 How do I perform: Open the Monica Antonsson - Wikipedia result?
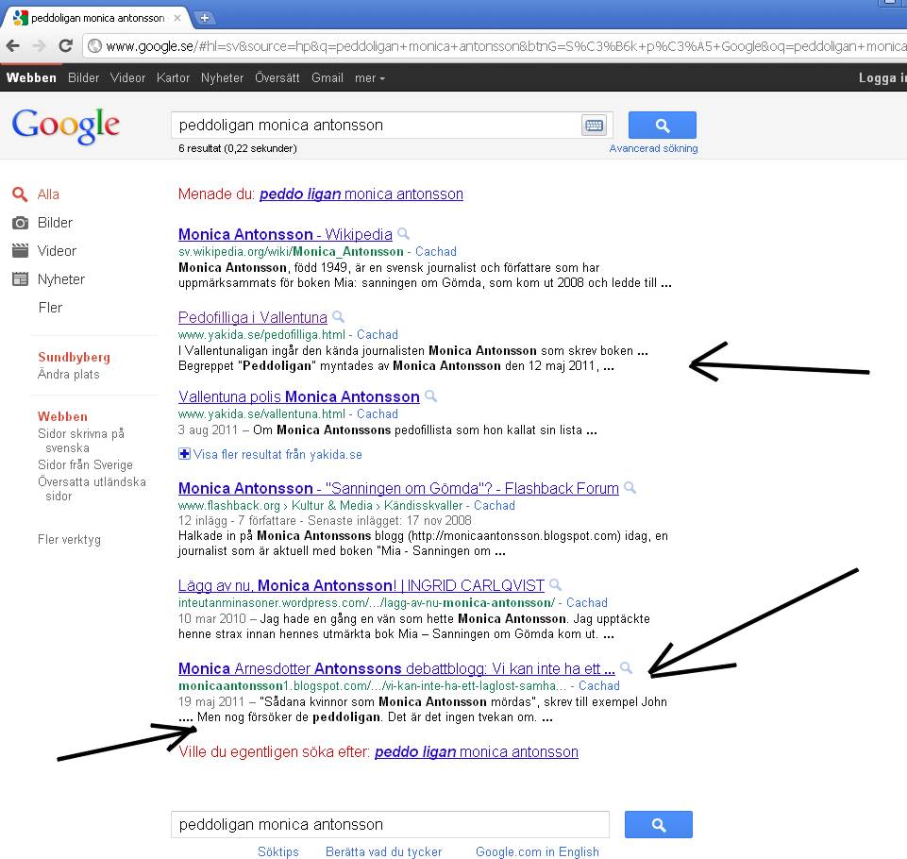[285, 234]
